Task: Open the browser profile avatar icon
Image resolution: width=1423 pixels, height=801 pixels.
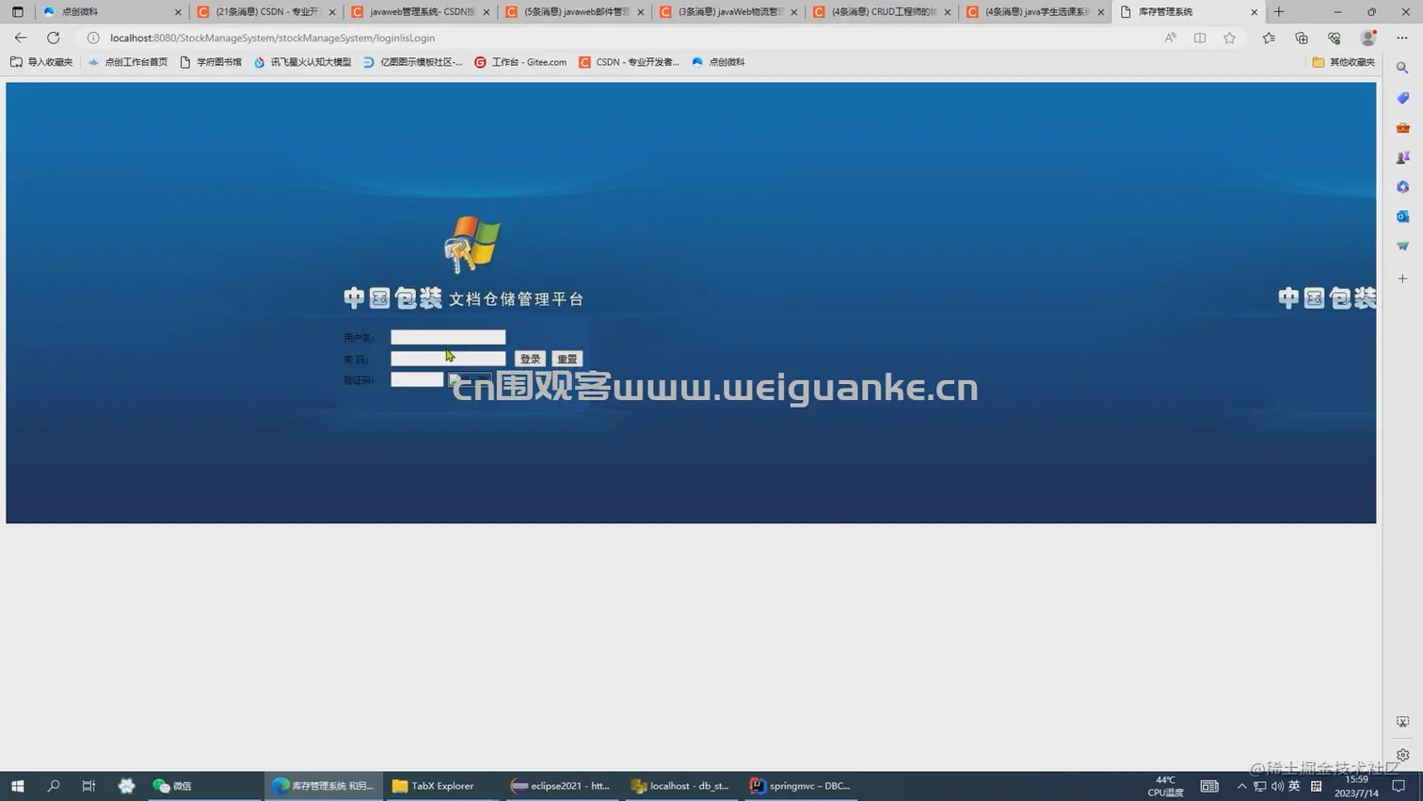Action: point(1368,38)
